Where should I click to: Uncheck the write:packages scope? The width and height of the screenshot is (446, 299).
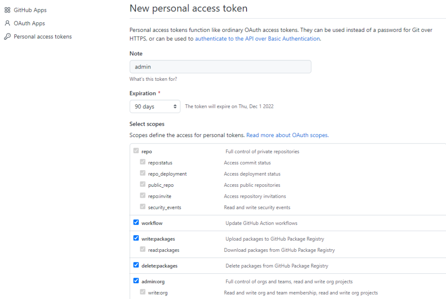point(136,238)
